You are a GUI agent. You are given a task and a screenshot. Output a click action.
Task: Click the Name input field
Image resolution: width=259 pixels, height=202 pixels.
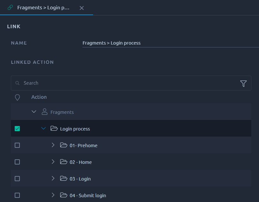click(x=171, y=43)
